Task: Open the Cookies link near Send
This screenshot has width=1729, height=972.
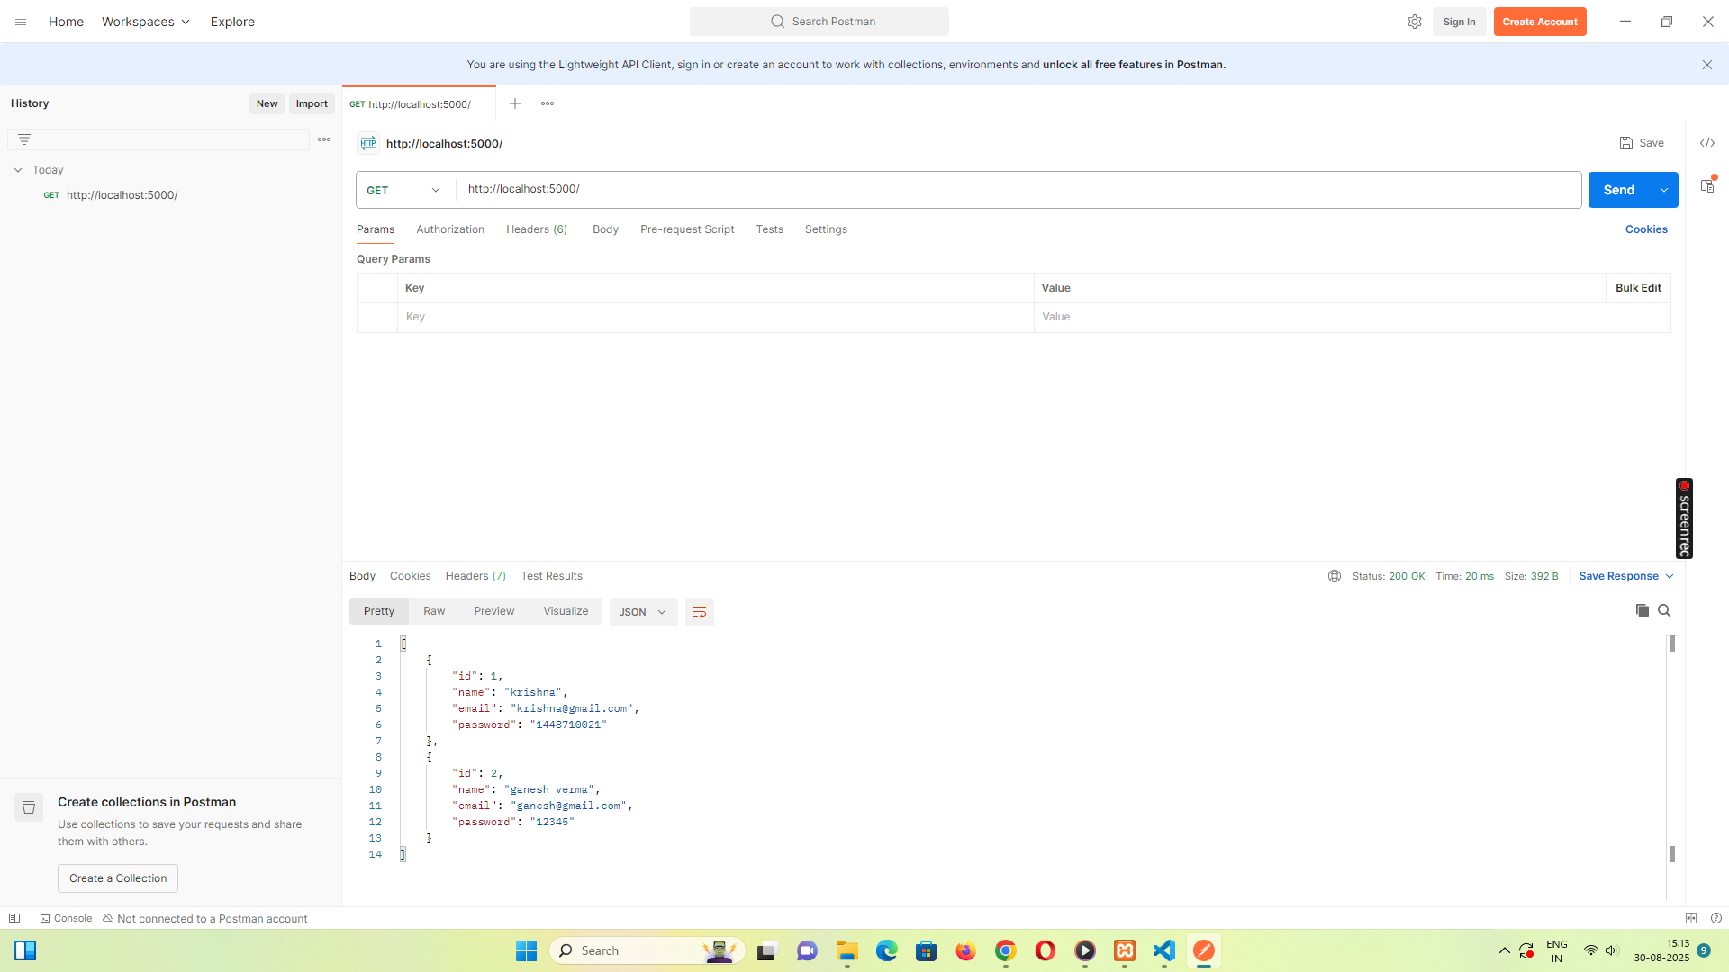Action: click(x=1646, y=229)
